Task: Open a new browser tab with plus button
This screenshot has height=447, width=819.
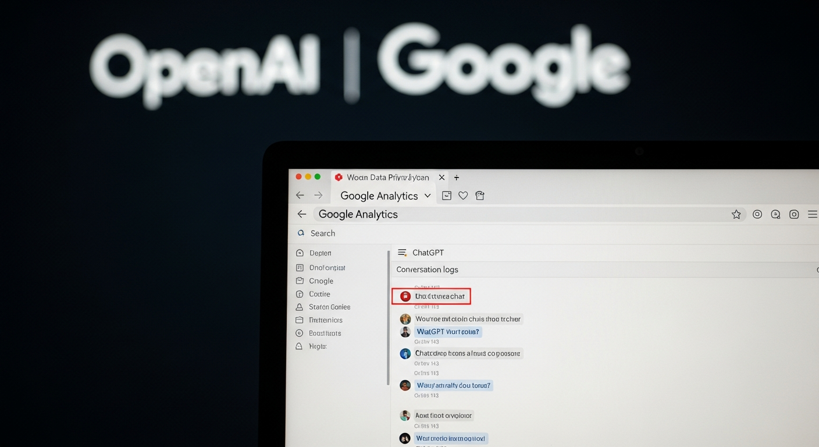Action: click(x=457, y=178)
